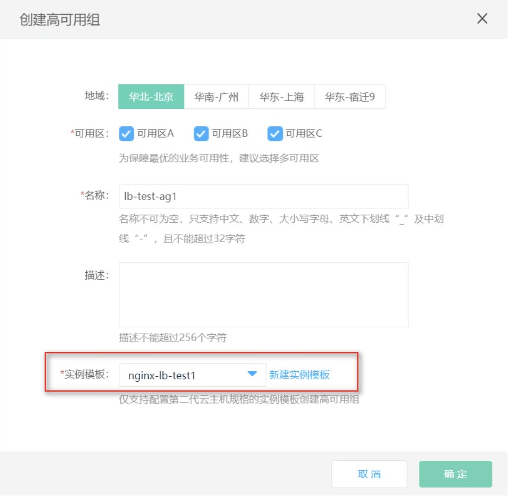Uncheck 可用区A checkbox
The width and height of the screenshot is (508, 497).
click(x=126, y=134)
